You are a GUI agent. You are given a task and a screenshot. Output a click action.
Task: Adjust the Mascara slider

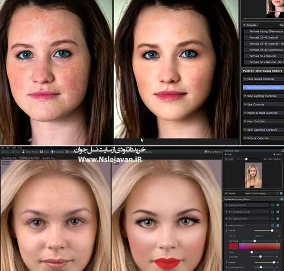[274, 263]
